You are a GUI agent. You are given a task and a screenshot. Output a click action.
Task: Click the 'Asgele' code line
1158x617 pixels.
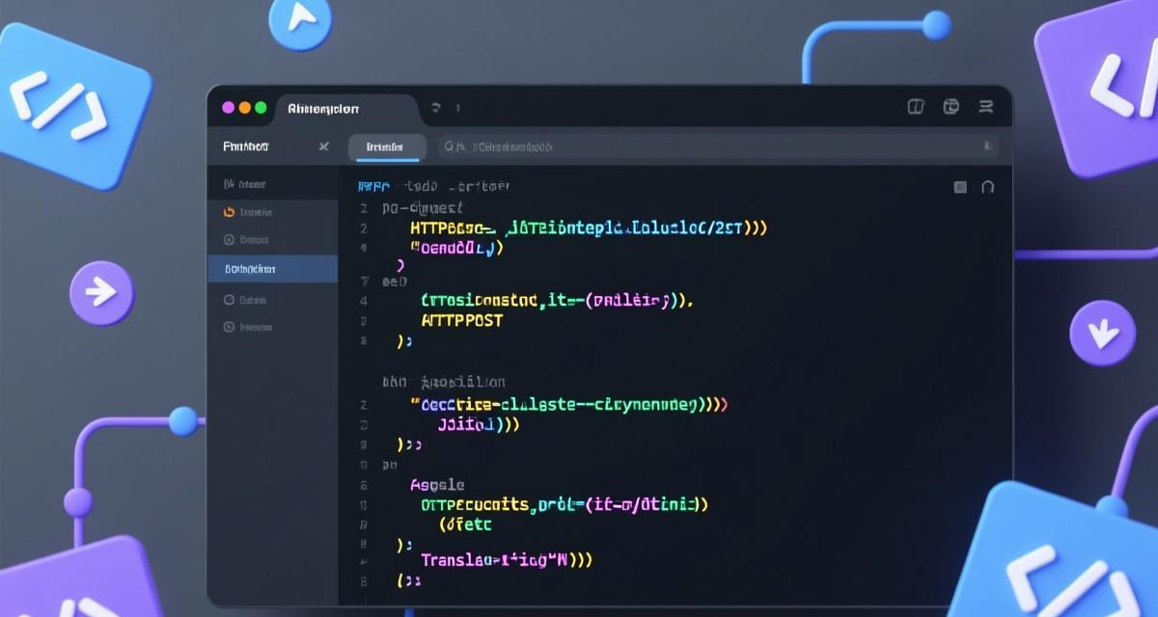437,485
